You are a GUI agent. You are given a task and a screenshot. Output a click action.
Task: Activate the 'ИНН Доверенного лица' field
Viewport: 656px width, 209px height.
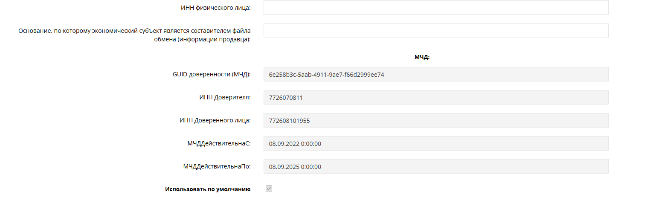pos(436,120)
